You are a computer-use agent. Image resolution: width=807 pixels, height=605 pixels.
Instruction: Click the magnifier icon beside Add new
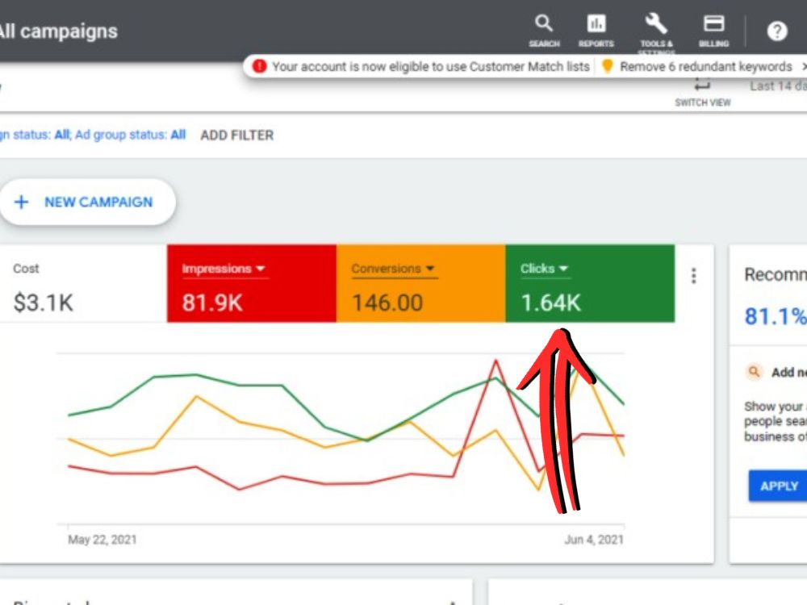coord(754,371)
